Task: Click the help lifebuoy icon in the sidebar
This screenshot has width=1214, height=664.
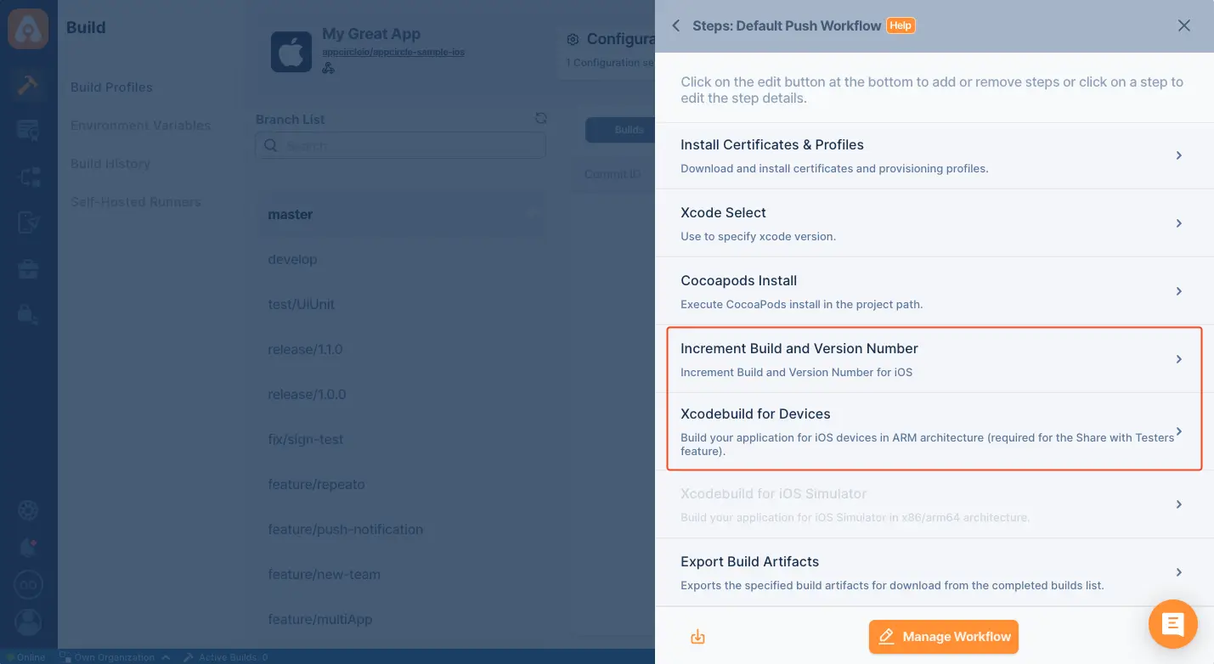Action: (x=28, y=510)
